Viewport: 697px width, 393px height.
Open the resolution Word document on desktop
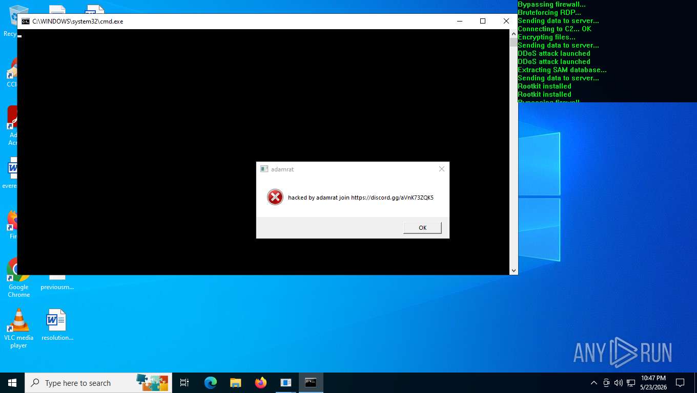[x=57, y=325]
